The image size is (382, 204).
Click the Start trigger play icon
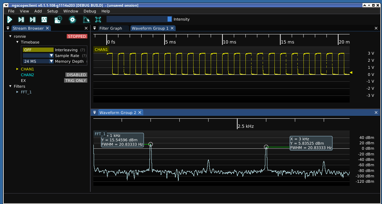10,20
